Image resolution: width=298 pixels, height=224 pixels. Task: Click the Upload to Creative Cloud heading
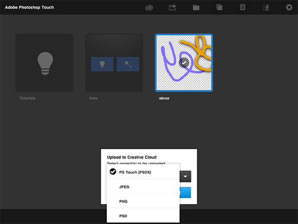[x=132, y=157]
